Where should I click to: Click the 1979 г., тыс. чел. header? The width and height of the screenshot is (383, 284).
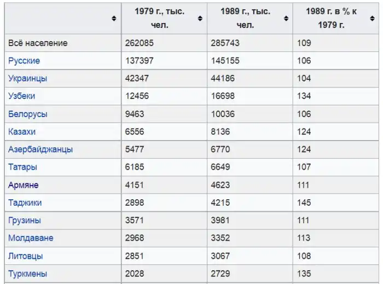click(x=159, y=19)
